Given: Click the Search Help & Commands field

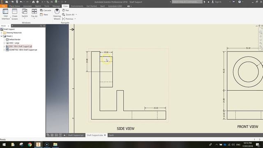Looking at the screenshot, I should [x=187, y=2].
